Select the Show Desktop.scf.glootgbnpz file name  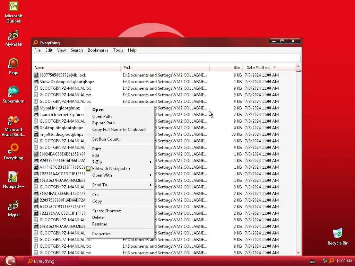pos(67,81)
